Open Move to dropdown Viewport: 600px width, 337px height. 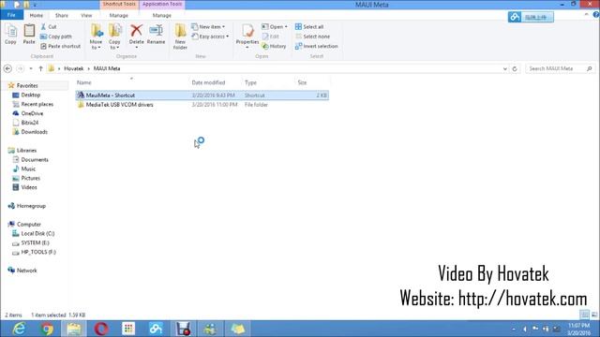click(x=96, y=45)
